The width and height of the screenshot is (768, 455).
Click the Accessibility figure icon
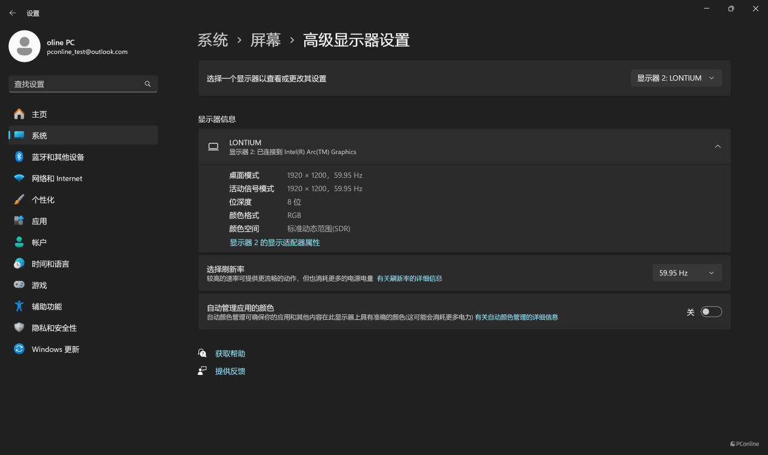tap(19, 306)
